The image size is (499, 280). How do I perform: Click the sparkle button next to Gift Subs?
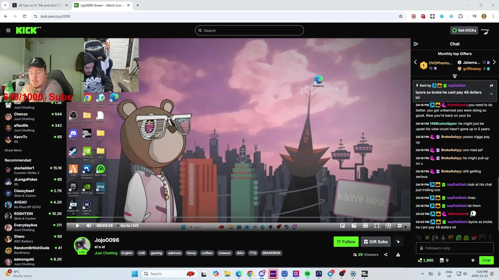pos(398,242)
